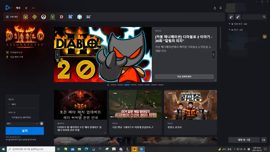Switch to the 게임 tab
Viewport: 270px width, 152px height.
pos(18,8)
